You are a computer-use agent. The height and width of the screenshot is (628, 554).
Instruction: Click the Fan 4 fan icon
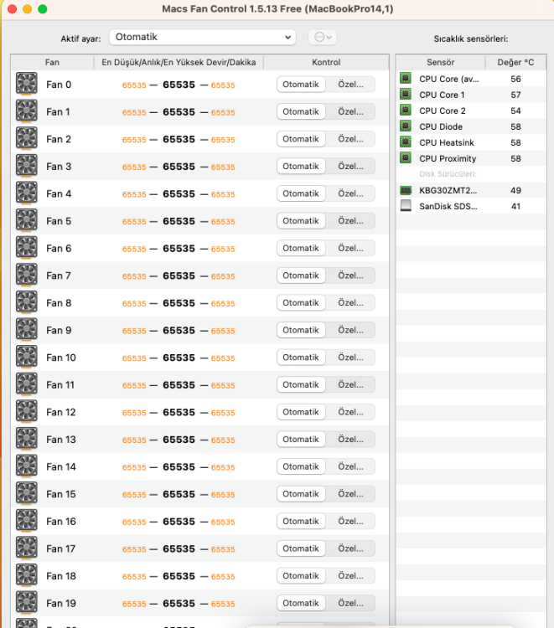27,193
